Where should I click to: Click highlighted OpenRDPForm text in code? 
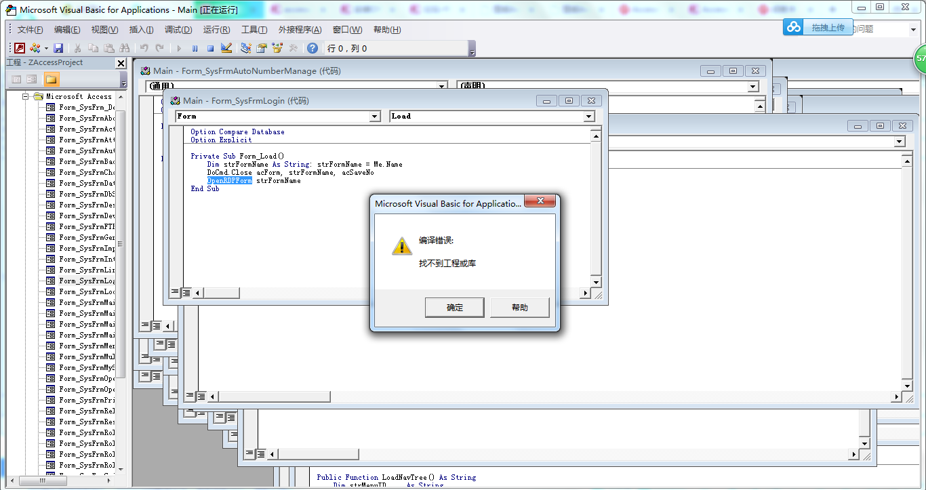(x=230, y=181)
